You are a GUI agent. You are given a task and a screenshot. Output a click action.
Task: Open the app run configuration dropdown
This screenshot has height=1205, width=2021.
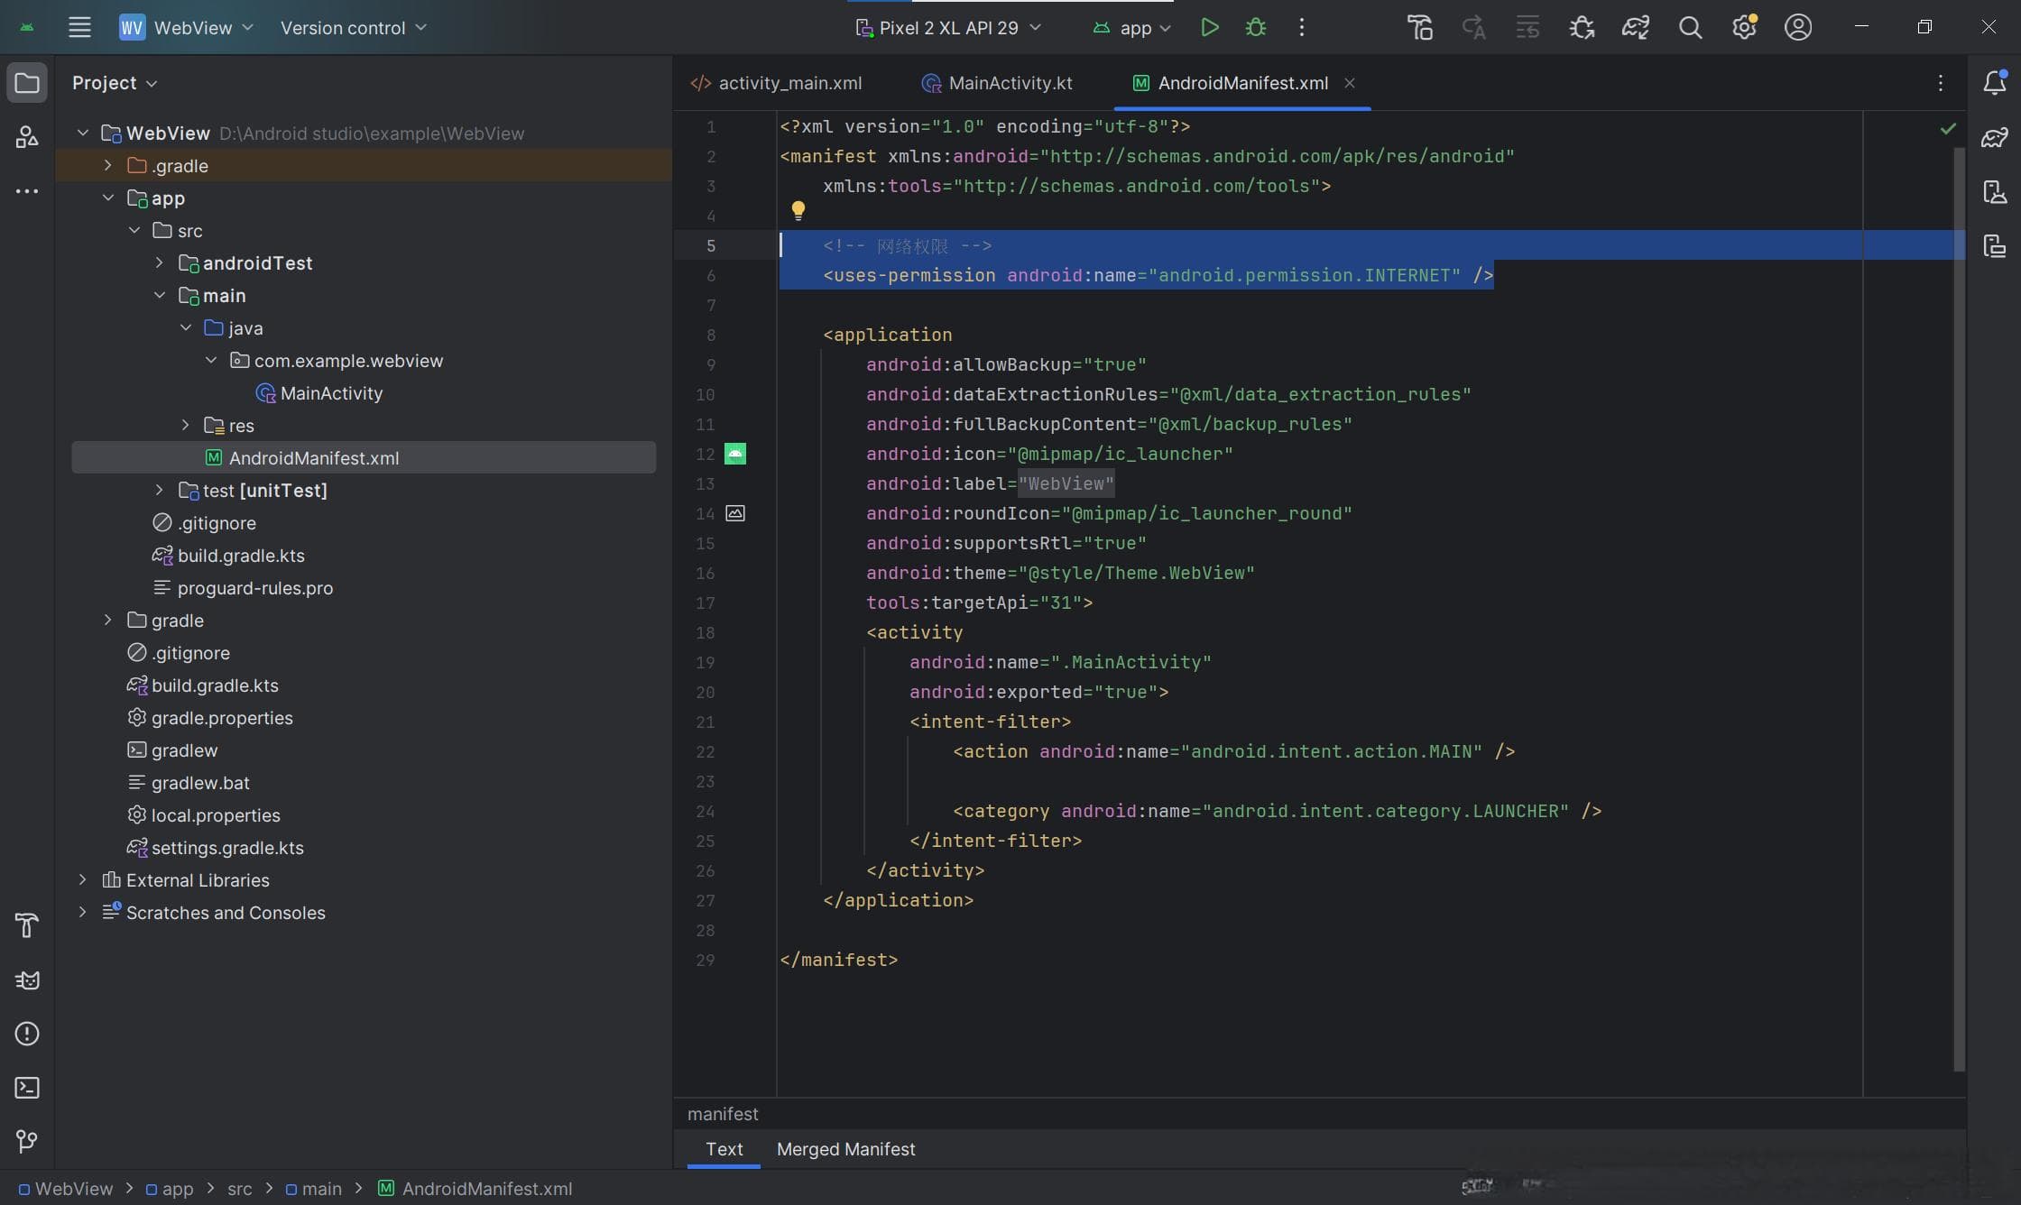pyautogui.click(x=1132, y=27)
